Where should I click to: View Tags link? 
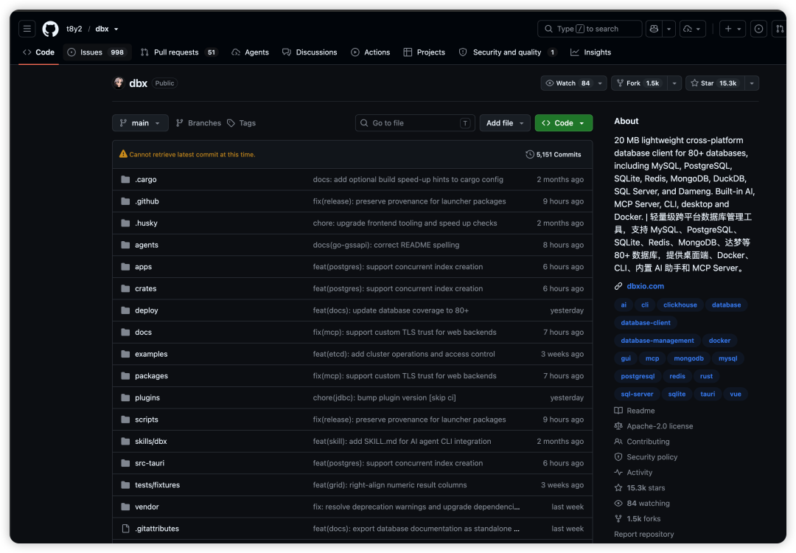241,123
